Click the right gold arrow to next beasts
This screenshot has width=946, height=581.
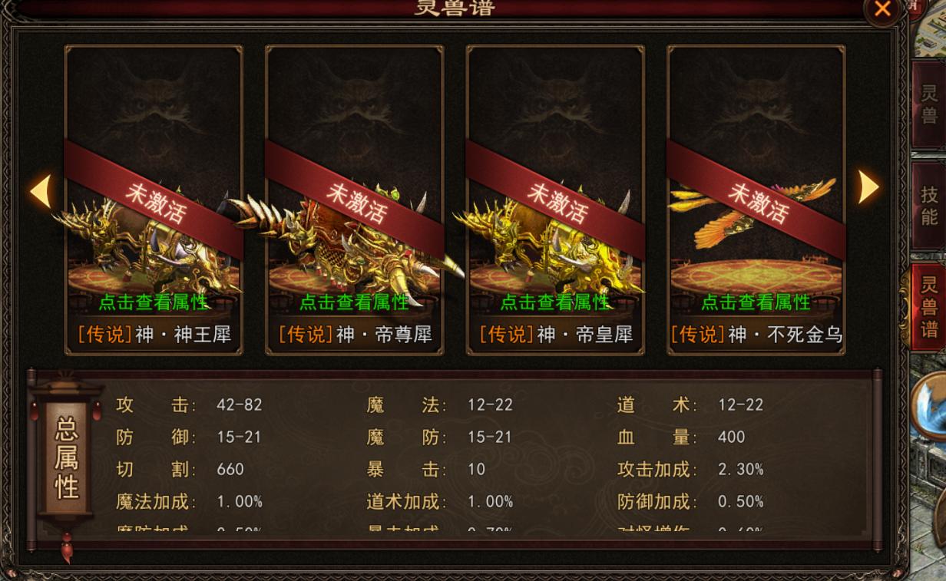click(868, 187)
